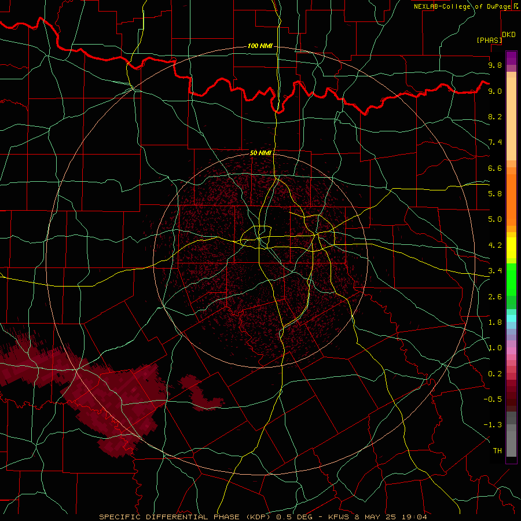Image resolution: width=521 pixels, height=521 pixels.
Task: Pick the yellow segment of the color bar
Action: click(511, 248)
